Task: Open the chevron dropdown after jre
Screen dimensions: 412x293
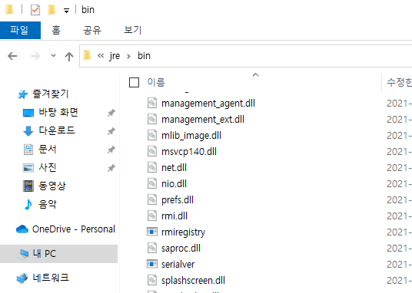Action: 128,56
